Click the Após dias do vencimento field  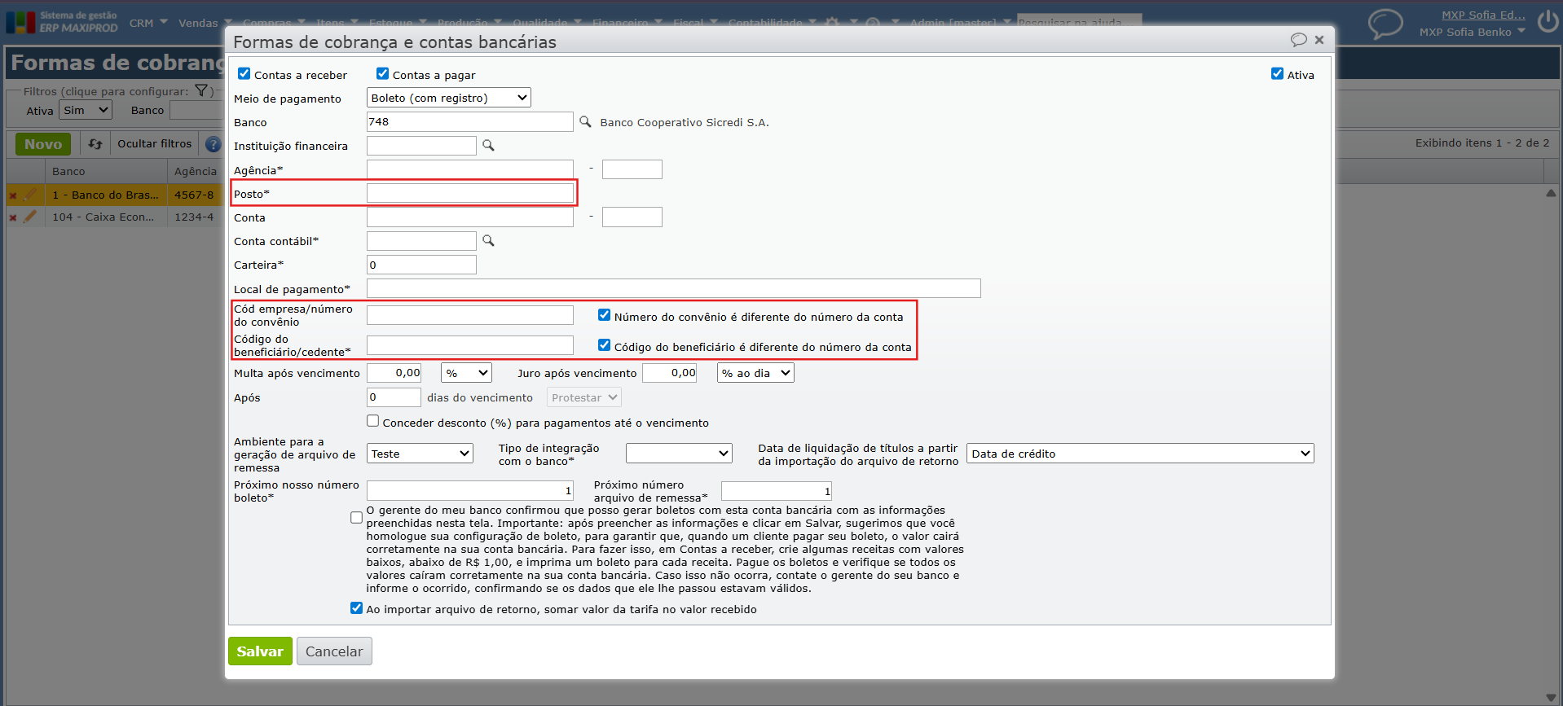[394, 397]
